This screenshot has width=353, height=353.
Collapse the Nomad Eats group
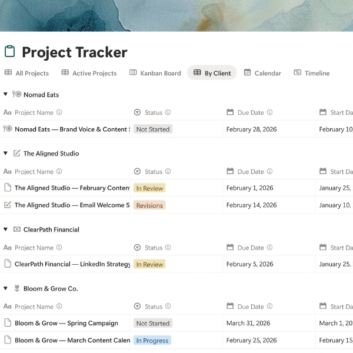(5, 94)
